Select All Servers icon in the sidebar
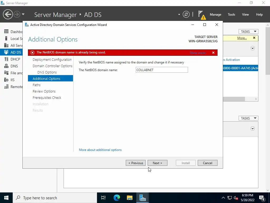Screen dimensions: 270x203 (x=6, y=45)
